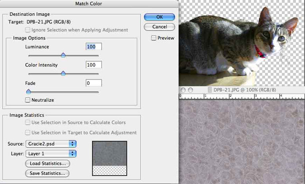Click the Color Intensity value field
305x184 pixels.
94,65
